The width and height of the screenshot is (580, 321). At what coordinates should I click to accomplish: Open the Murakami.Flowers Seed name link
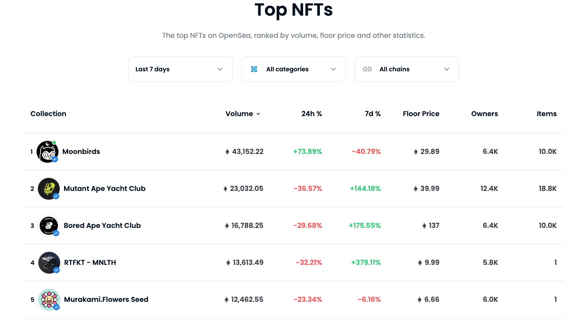[106, 299]
